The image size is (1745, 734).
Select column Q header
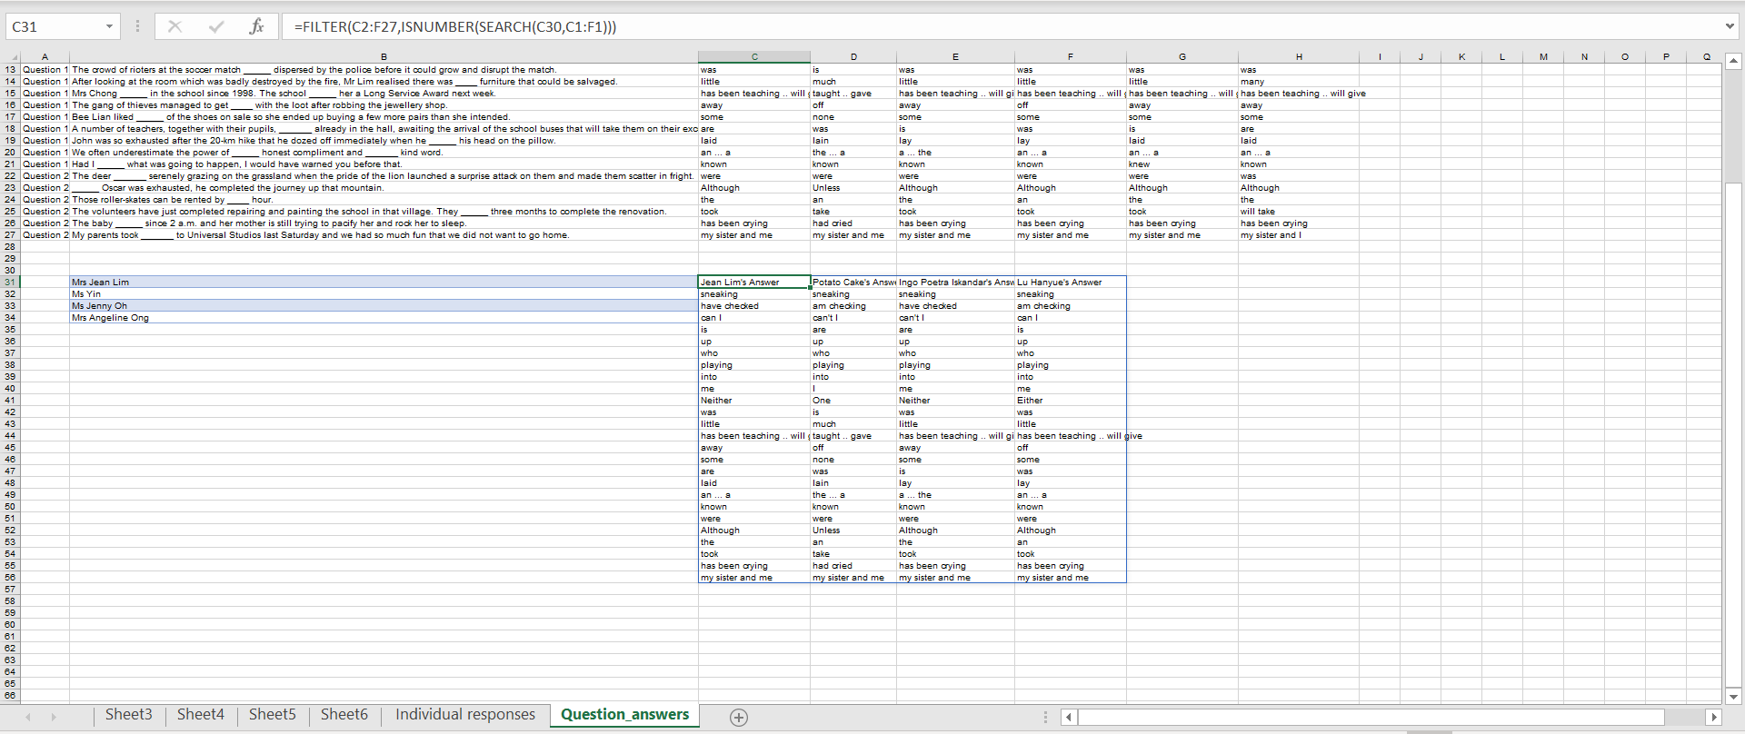click(x=1706, y=56)
